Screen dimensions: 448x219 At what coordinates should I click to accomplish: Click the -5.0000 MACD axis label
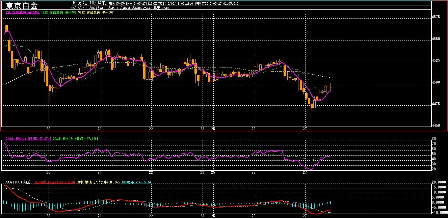pos(440,207)
